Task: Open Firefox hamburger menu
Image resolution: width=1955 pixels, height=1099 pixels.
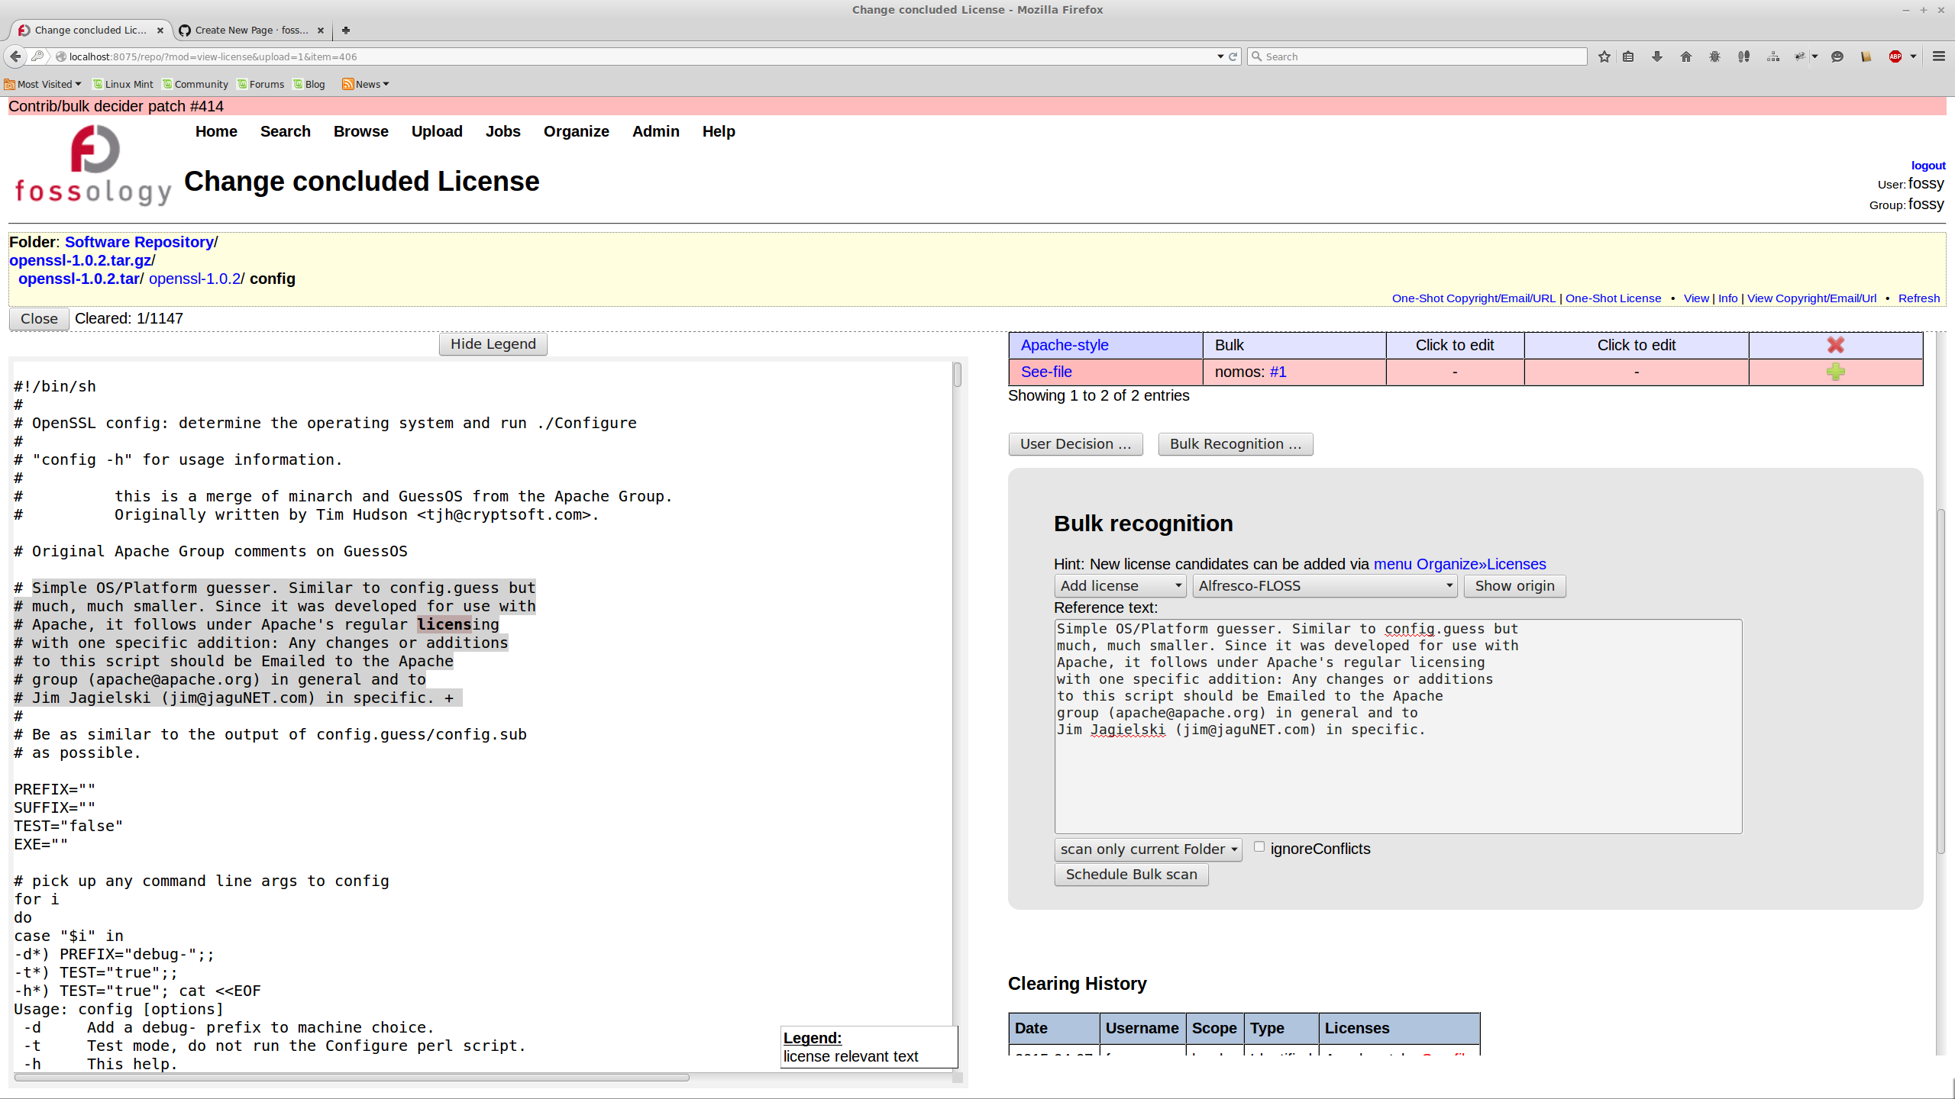Action: (1938, 56)
